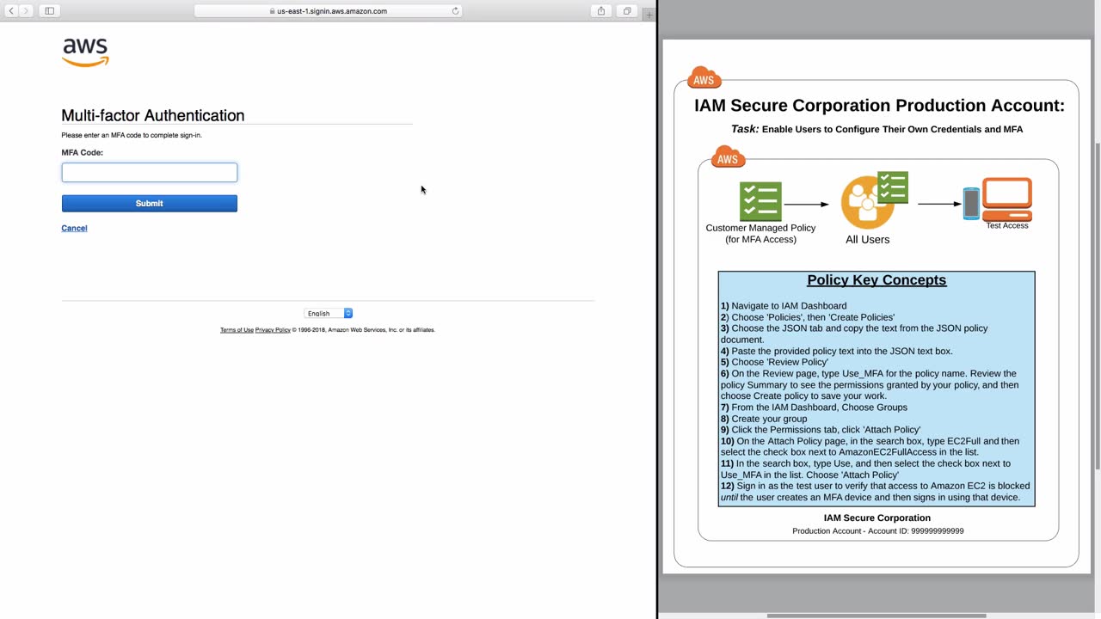Select the orange All Users group icon

865,204
